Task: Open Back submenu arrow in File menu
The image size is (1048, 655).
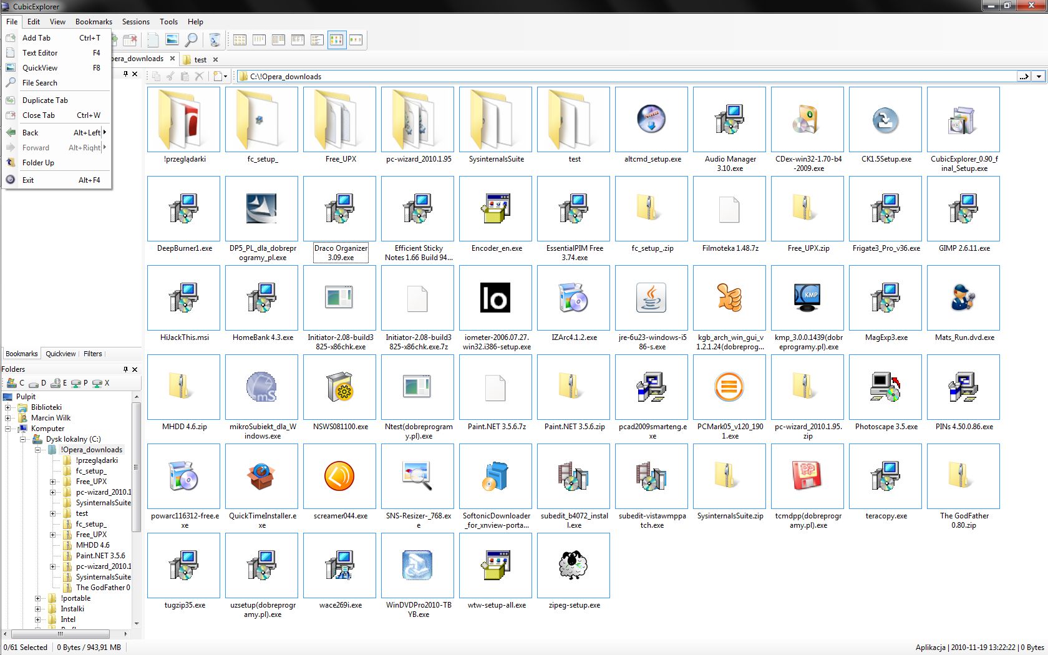Action: pos(104,132)
